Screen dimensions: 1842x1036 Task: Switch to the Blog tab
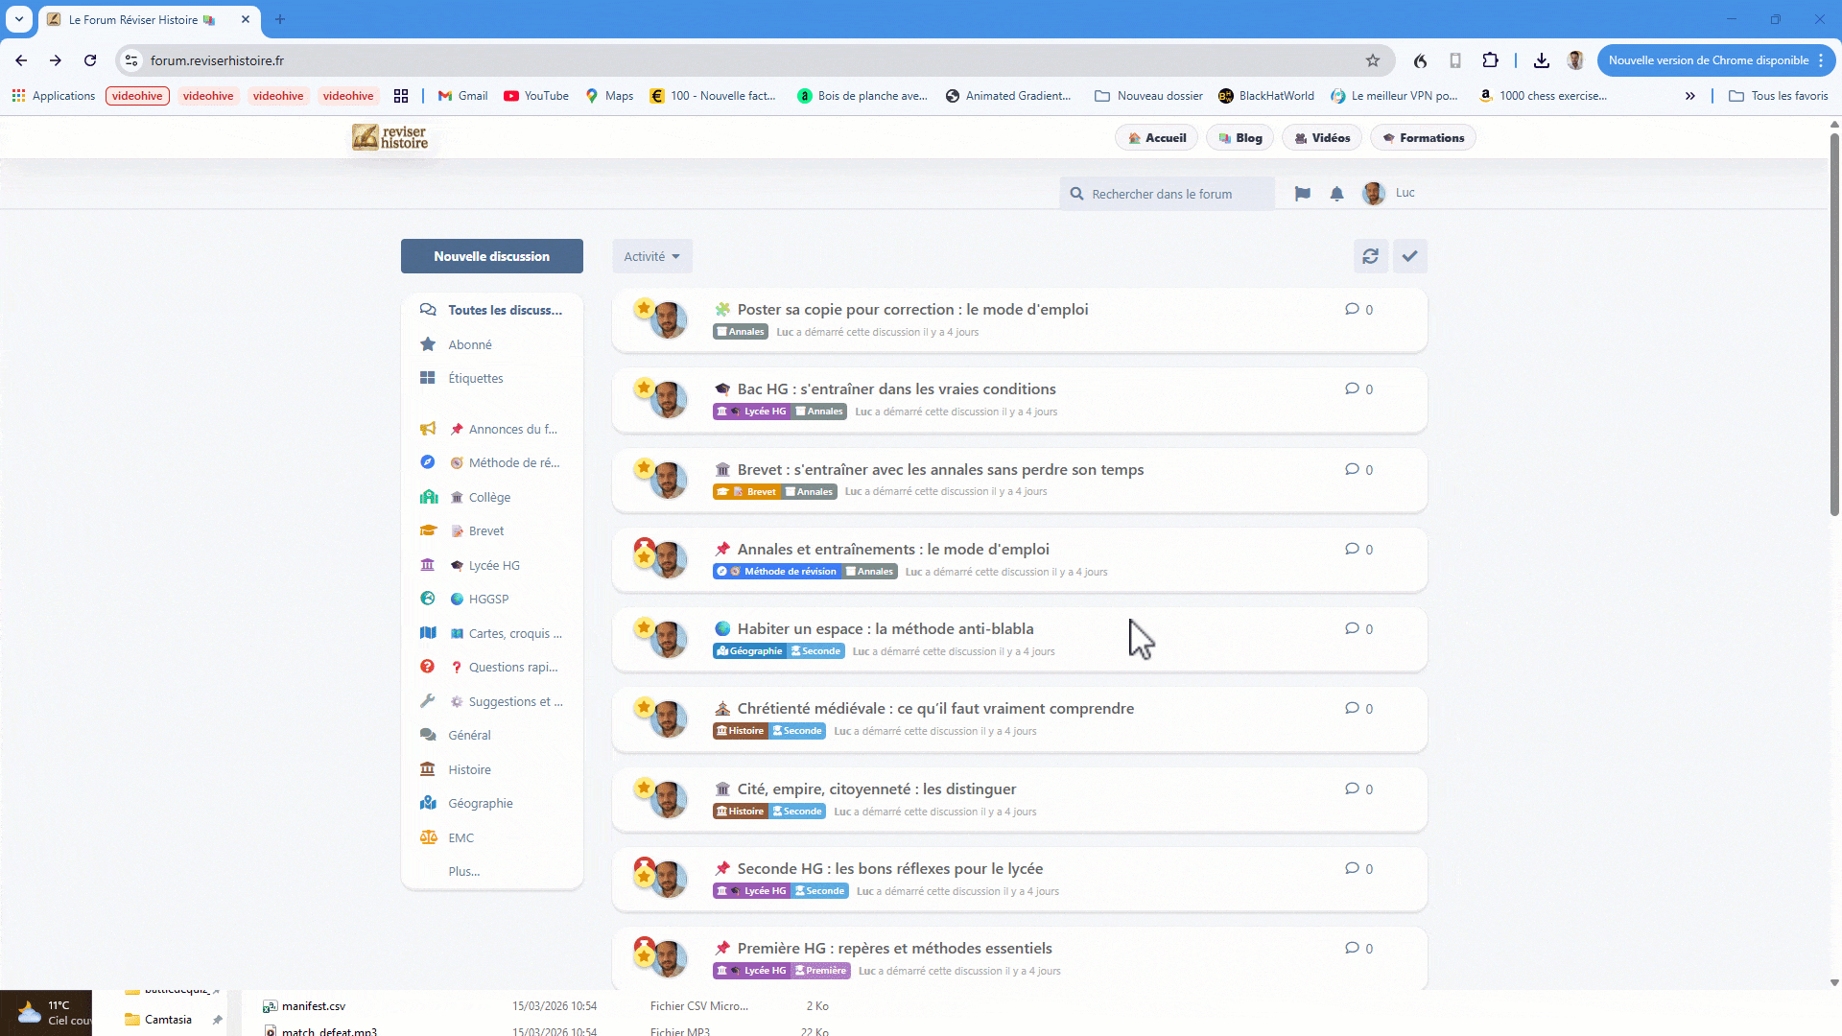[x=1240, y=137]
